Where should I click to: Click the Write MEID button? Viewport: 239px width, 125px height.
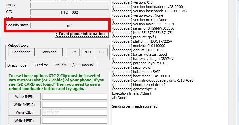pyautogui.click(x=24, y=121)
